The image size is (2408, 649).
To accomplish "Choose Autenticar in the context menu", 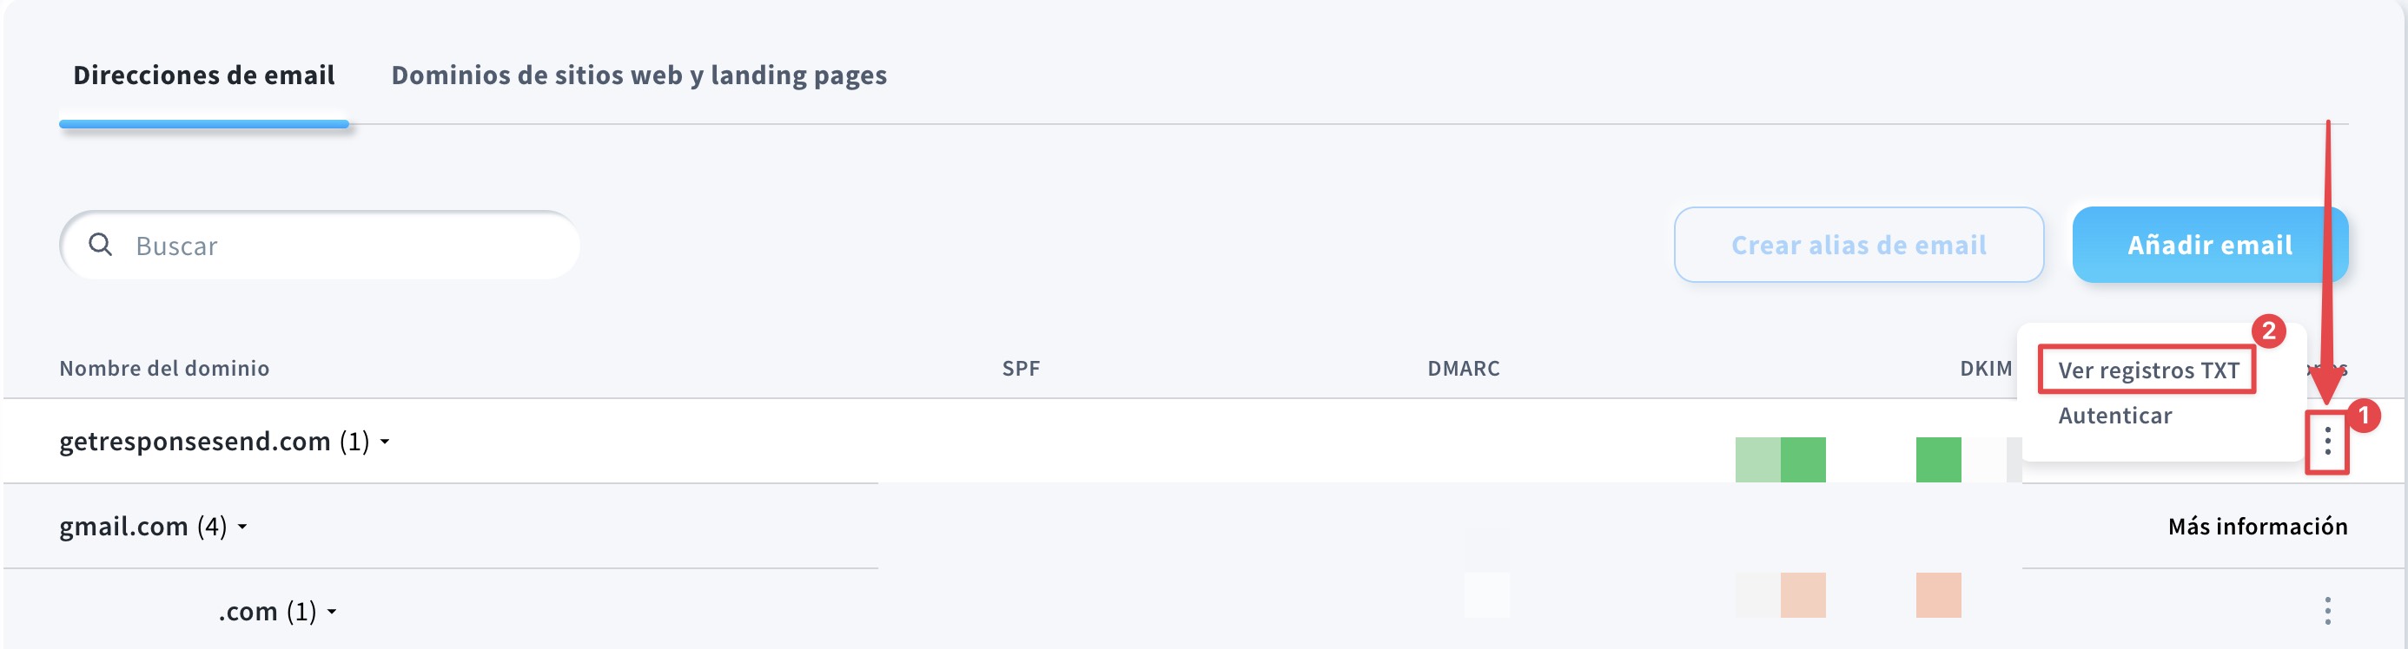I will coord(2114,416).
